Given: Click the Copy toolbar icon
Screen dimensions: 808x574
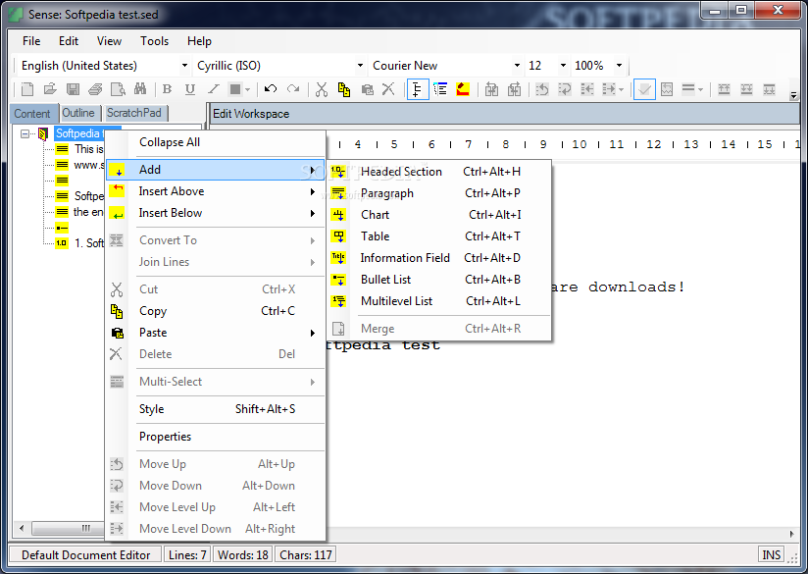Looking at the screenshot, I should 344,89.
